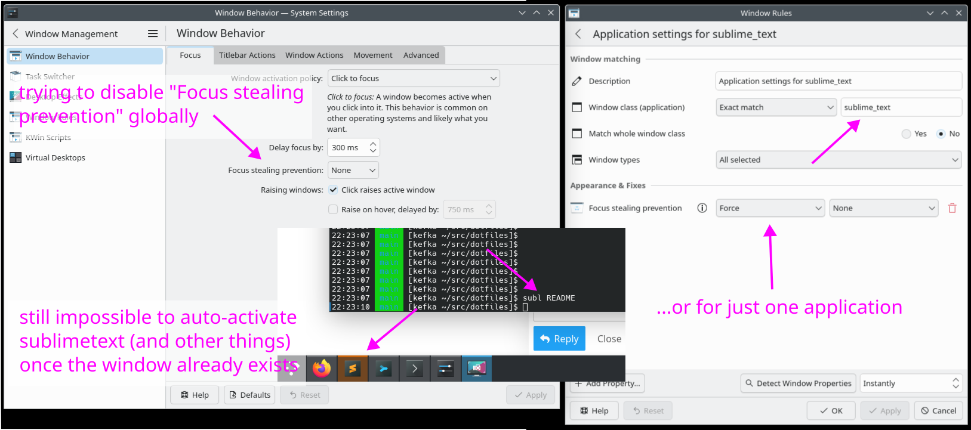Enable Raise on hover checkbox

tap(333, 209)
